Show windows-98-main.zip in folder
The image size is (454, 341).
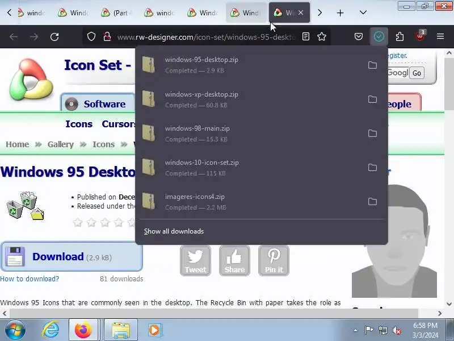click(372, 134)
